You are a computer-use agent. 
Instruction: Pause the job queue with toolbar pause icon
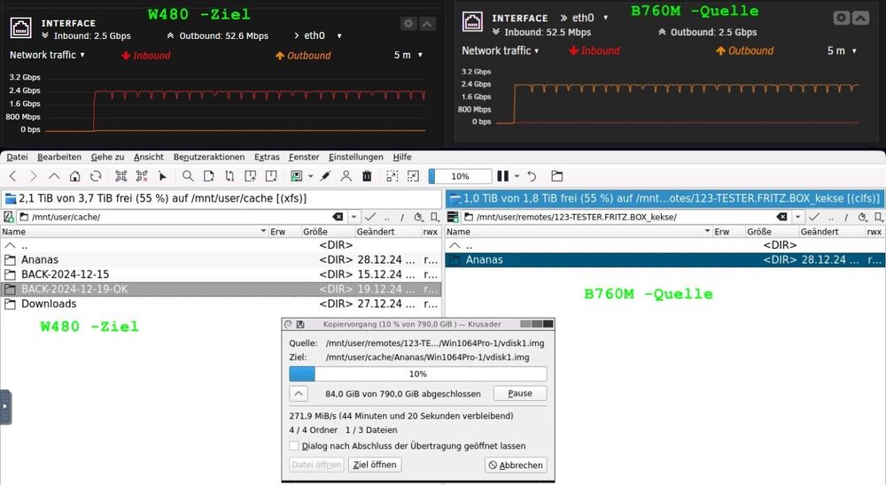coord(502,176)
